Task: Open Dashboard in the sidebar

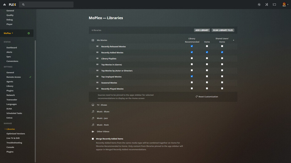Action: click(x=12, y=48)
